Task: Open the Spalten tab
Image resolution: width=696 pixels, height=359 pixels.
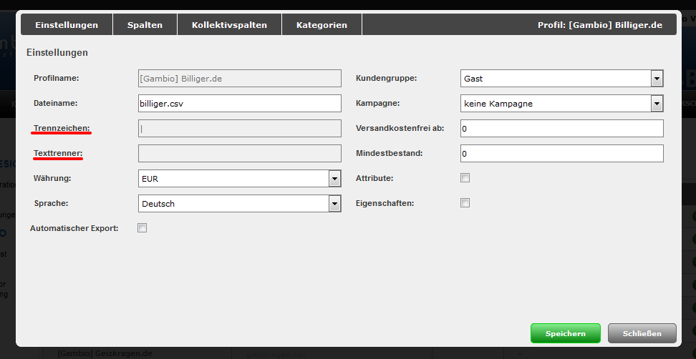Action: tap(145, 25)
